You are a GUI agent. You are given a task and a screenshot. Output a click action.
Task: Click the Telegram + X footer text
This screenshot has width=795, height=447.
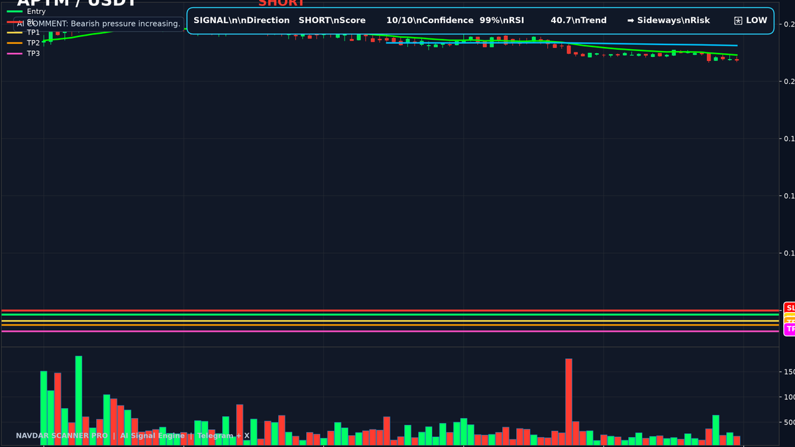[223, 436]
